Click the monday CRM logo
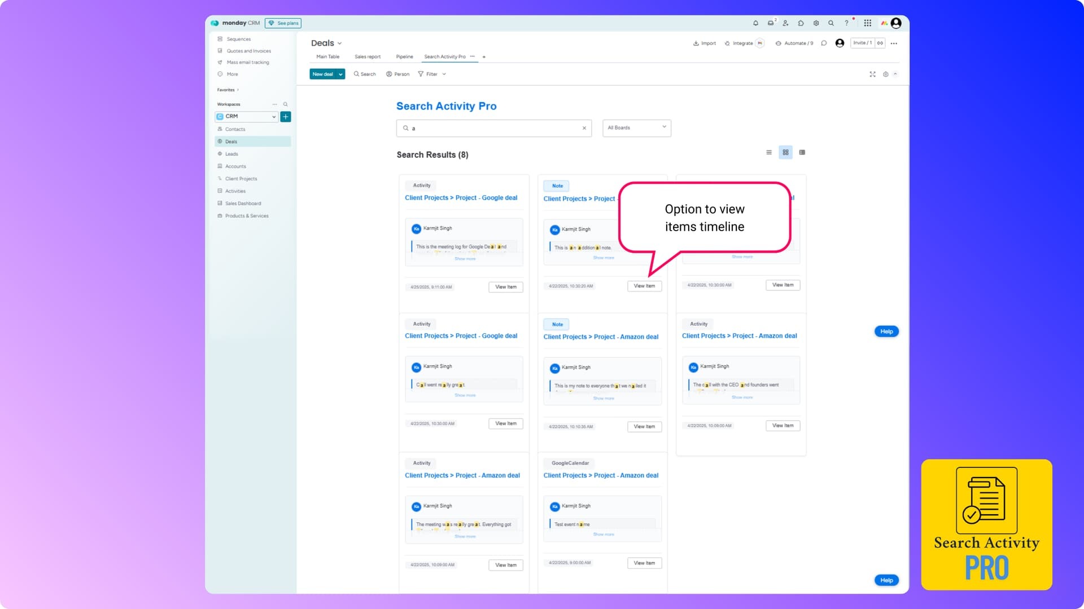 [x=235, y=23]
